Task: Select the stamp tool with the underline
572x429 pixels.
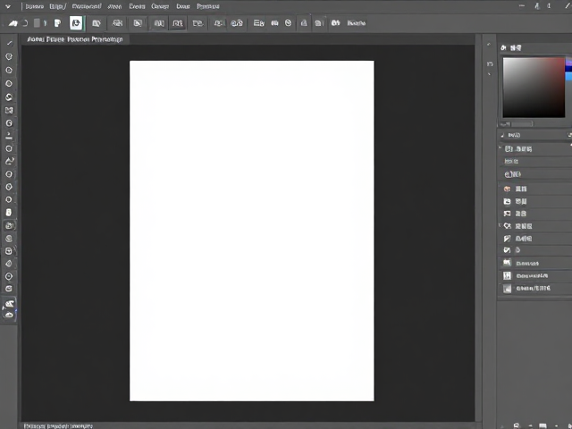Action: [9, 136]
